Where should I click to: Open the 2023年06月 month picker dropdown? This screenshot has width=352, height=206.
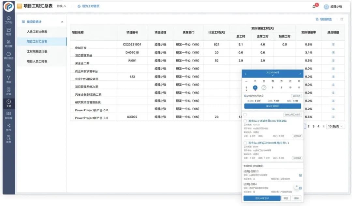(272, 74)
